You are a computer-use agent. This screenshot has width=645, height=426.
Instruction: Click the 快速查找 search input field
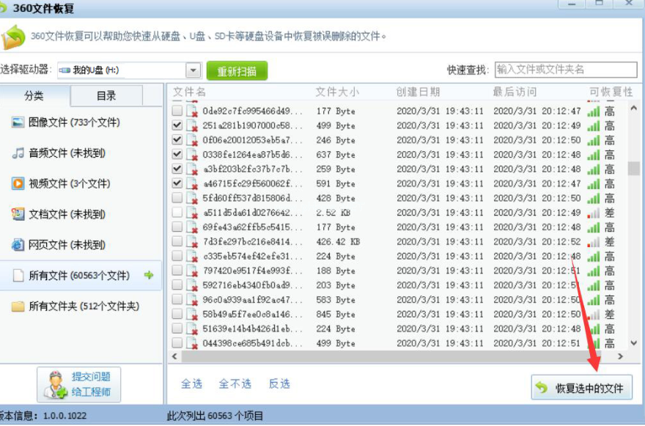[x=565, y=70]
